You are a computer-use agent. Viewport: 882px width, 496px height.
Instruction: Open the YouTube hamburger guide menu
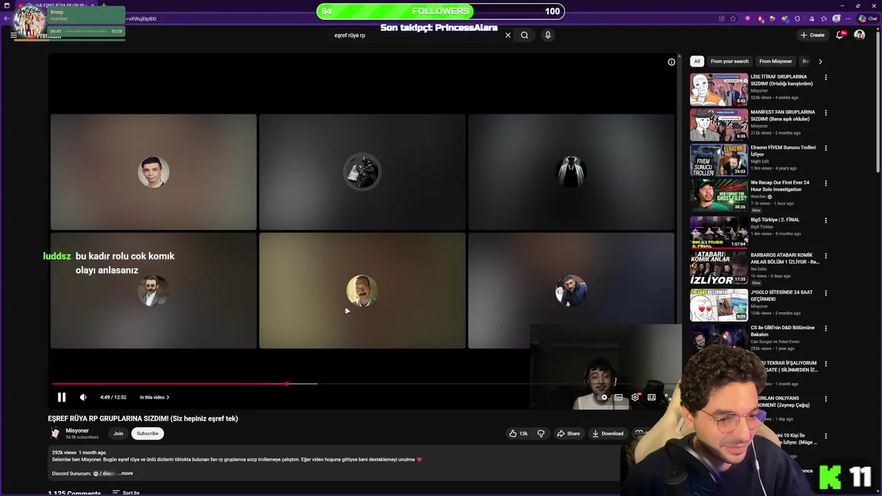coord(13,35)
